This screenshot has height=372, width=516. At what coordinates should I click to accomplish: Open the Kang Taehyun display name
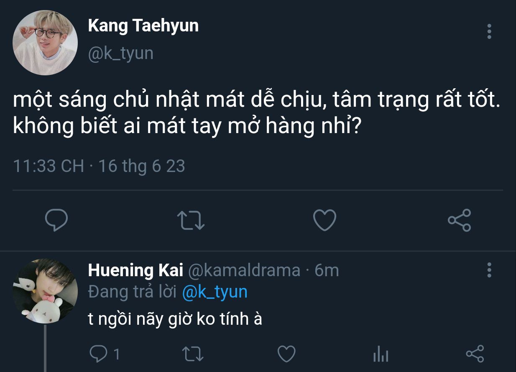pos(143,26)
